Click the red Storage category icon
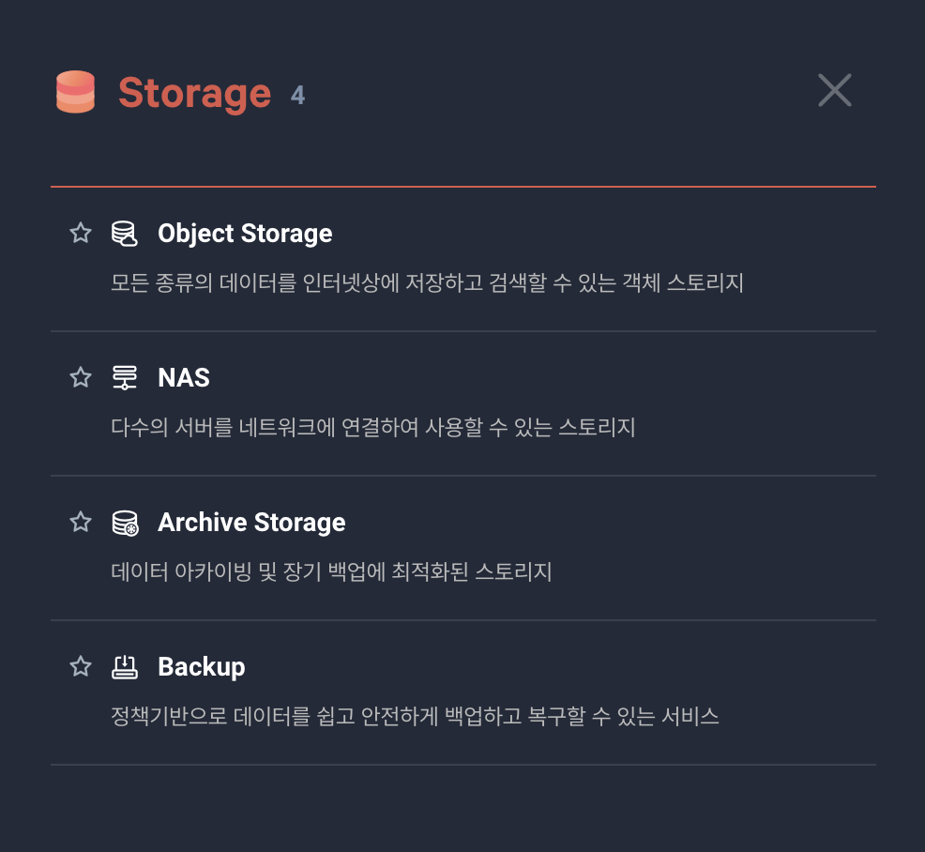The width and height of the screenshot is (925, 852). [74, 93]
